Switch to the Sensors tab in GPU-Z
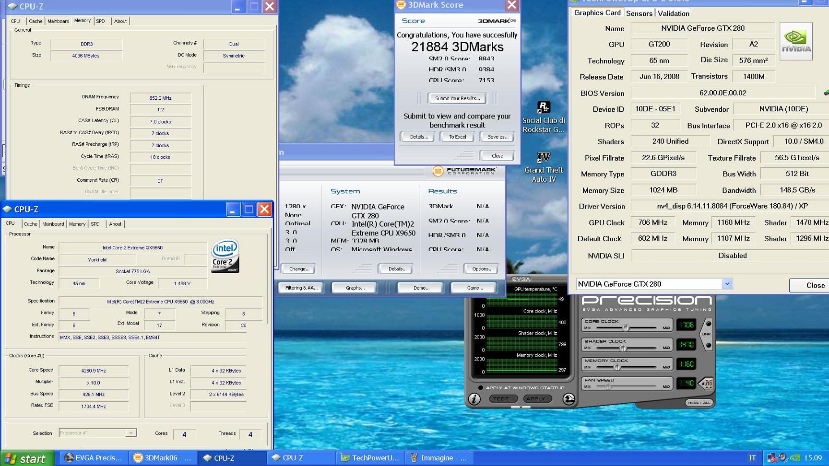Screen dimensions: 829x466 tap(639, 13)
